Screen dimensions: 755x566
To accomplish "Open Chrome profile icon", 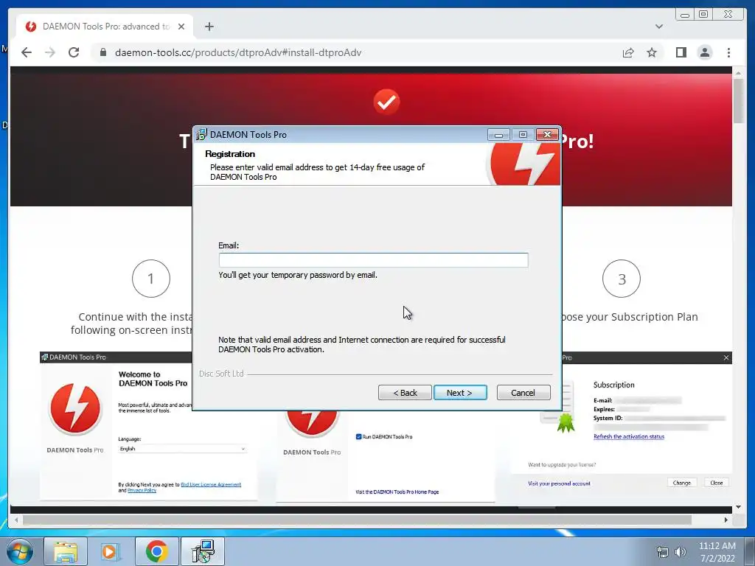I will [705, 52].
